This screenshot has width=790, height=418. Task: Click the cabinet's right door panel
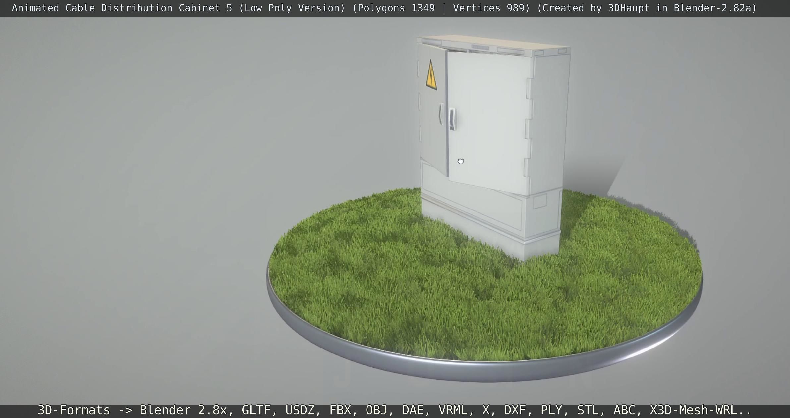(x=490, y=122)
